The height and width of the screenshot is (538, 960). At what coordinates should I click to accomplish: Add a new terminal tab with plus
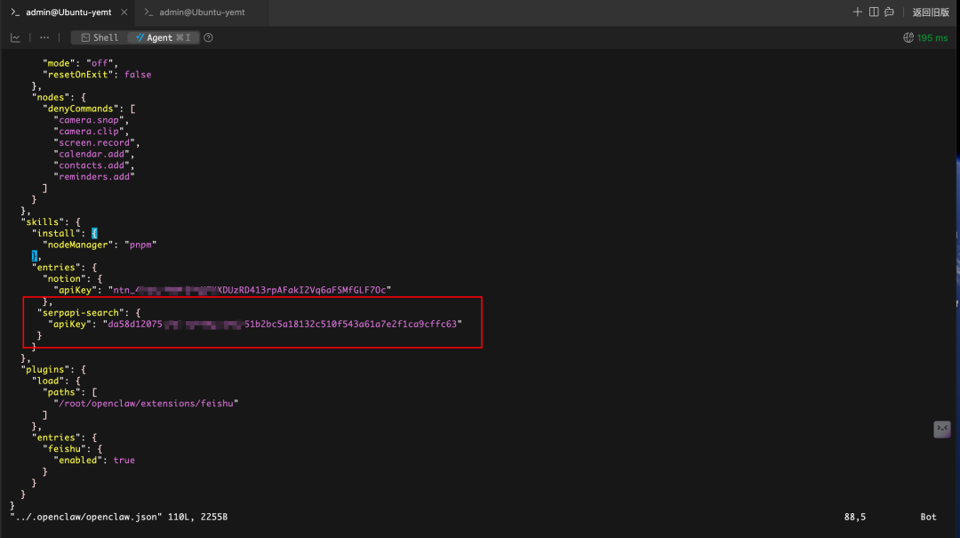click(858, 12)
